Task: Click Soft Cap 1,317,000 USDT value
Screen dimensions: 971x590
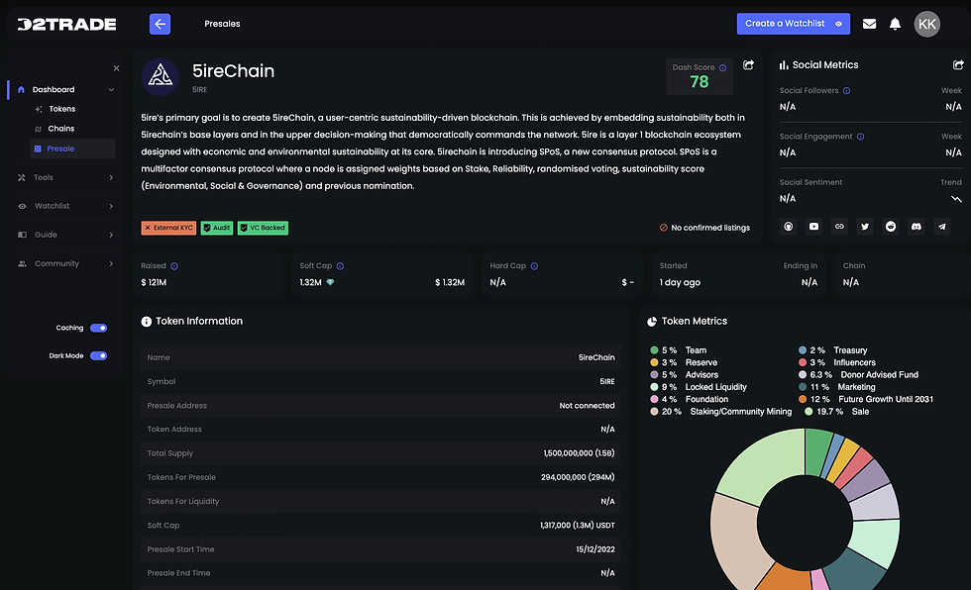Action: pyautogui.click(x=577, y=525)
